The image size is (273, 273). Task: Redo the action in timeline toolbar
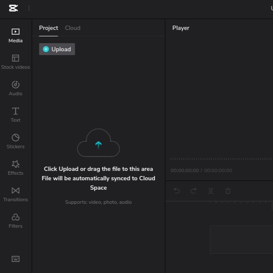pyautogui.click(x=194, y=191)
